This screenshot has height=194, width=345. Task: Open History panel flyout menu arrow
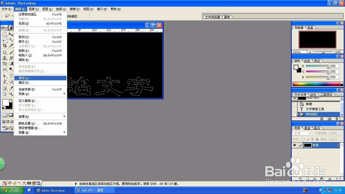[342, 95]
